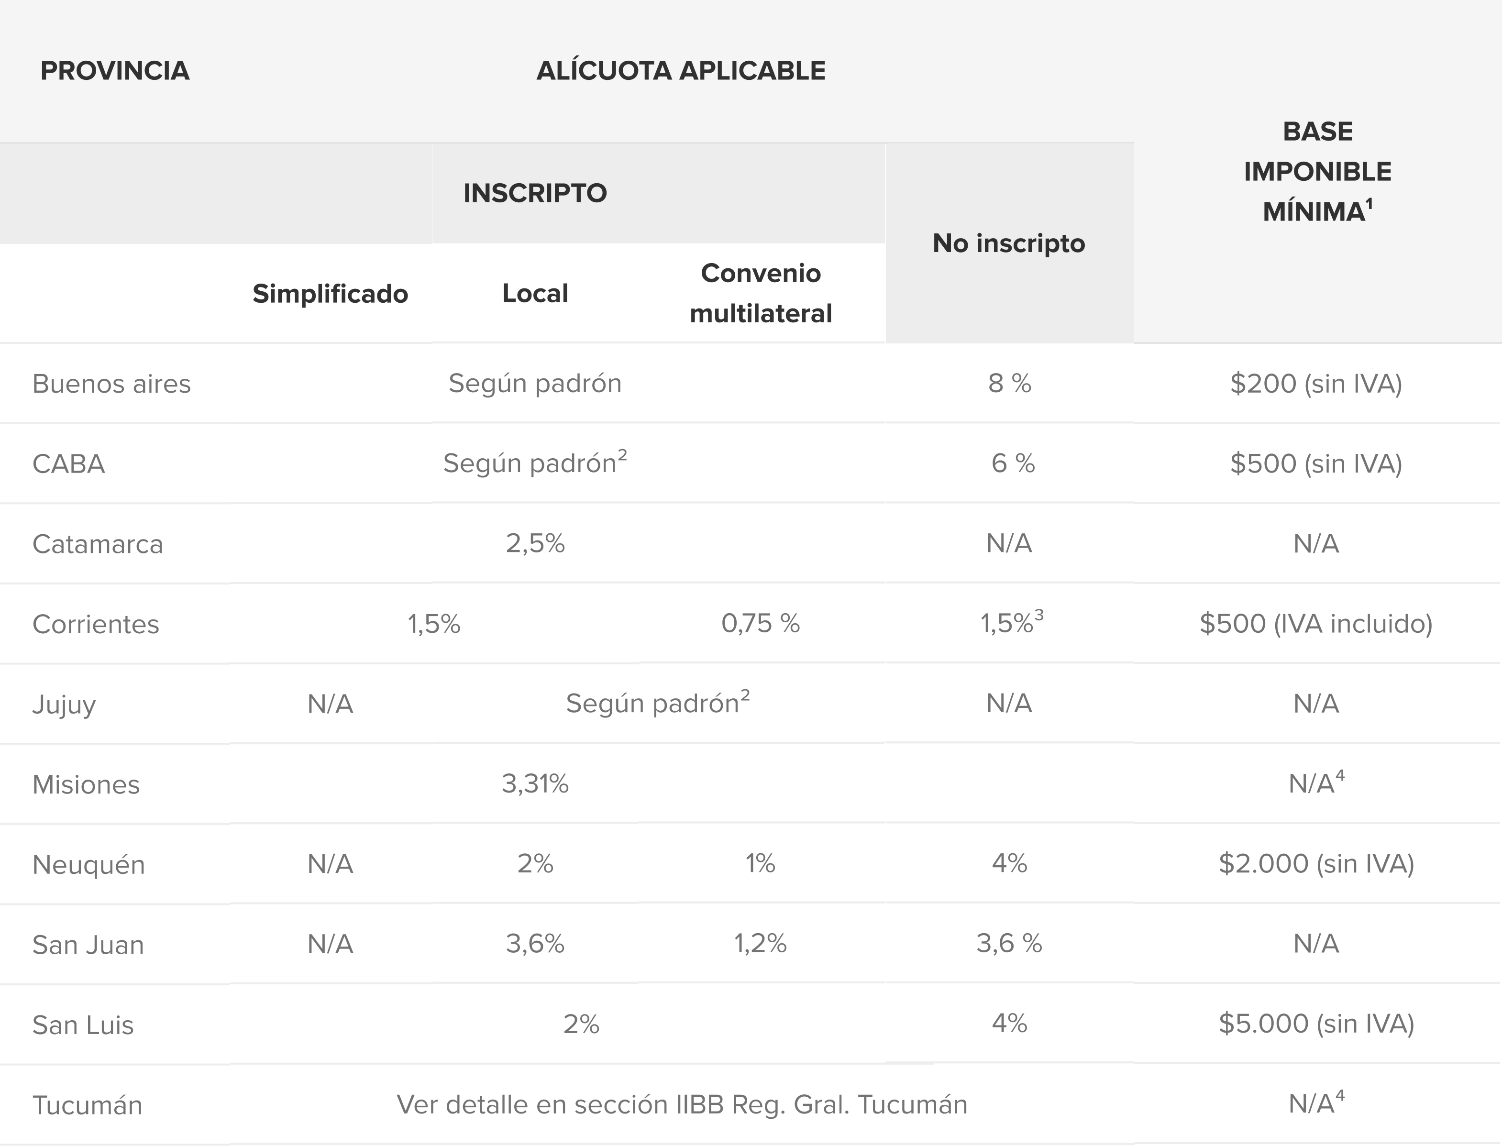Viewport: 1502px width, 1146px height.
Task: Select the Buenos aires row label
Action: point(111,384)
